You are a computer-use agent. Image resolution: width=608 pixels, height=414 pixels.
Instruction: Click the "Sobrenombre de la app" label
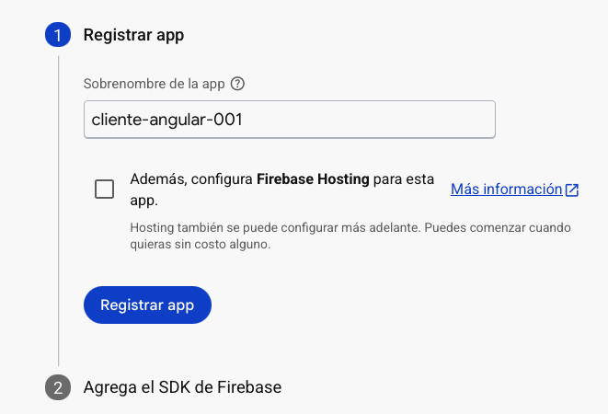tap(155, 84)
